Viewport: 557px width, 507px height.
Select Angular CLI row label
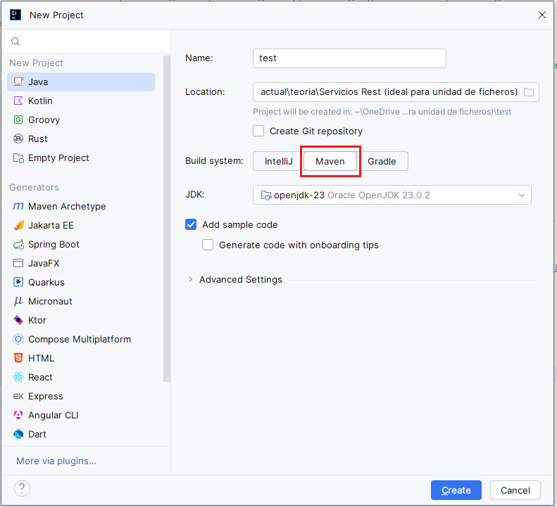click(x=54, y=415)
